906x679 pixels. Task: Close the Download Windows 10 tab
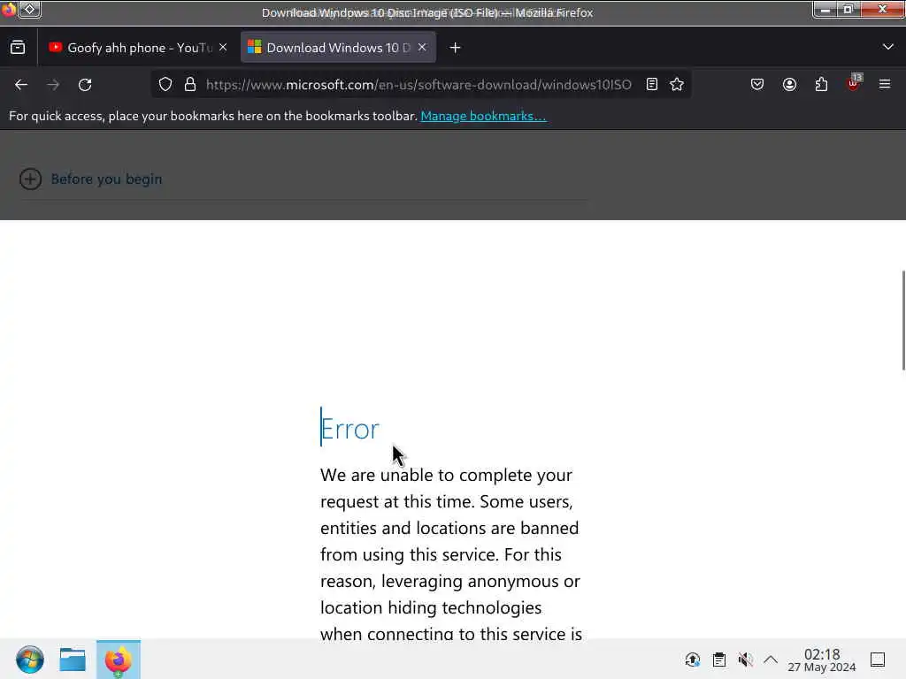(422, 48)
